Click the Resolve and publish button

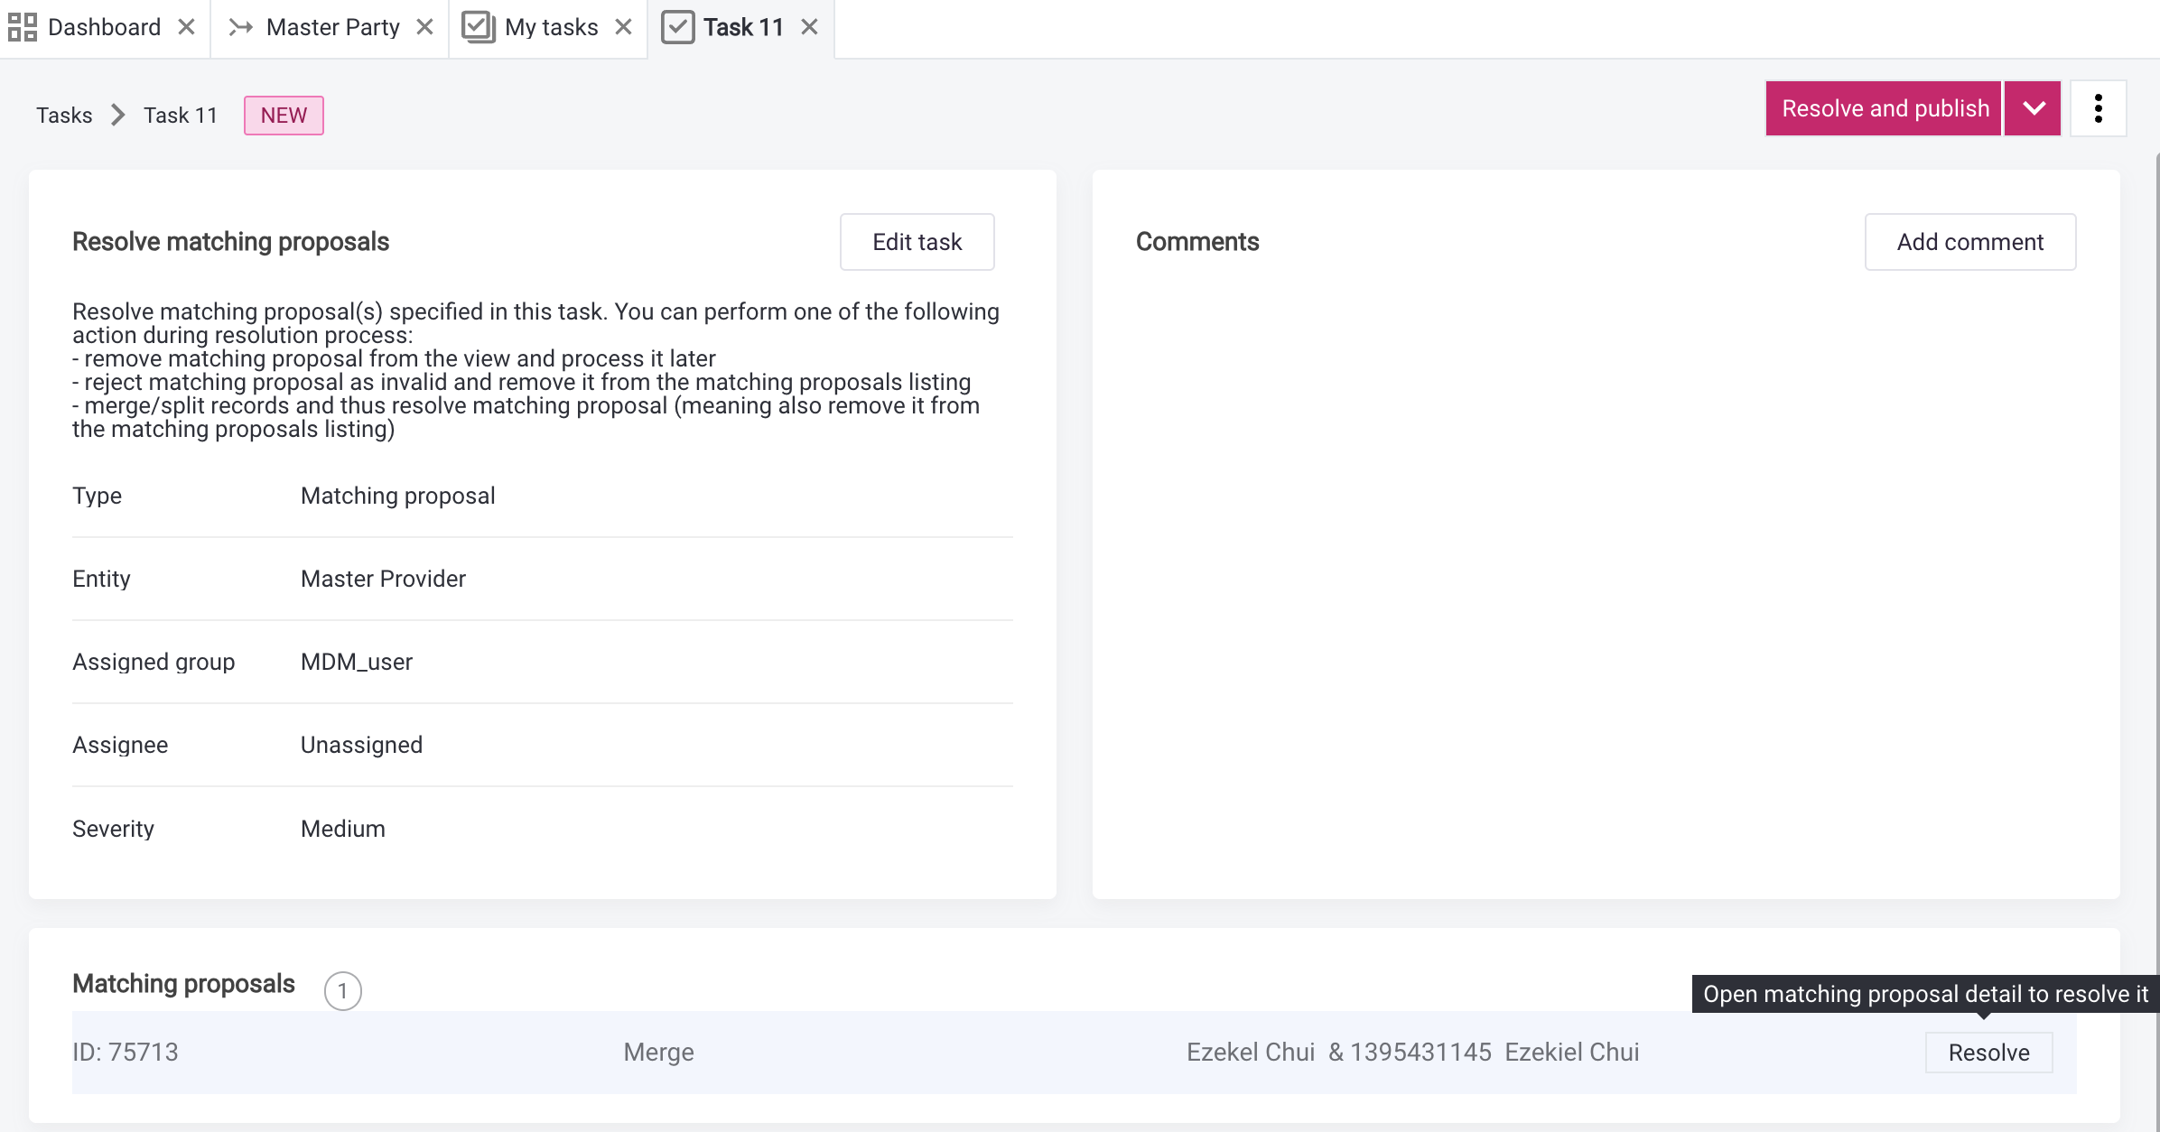[1884, 107]
